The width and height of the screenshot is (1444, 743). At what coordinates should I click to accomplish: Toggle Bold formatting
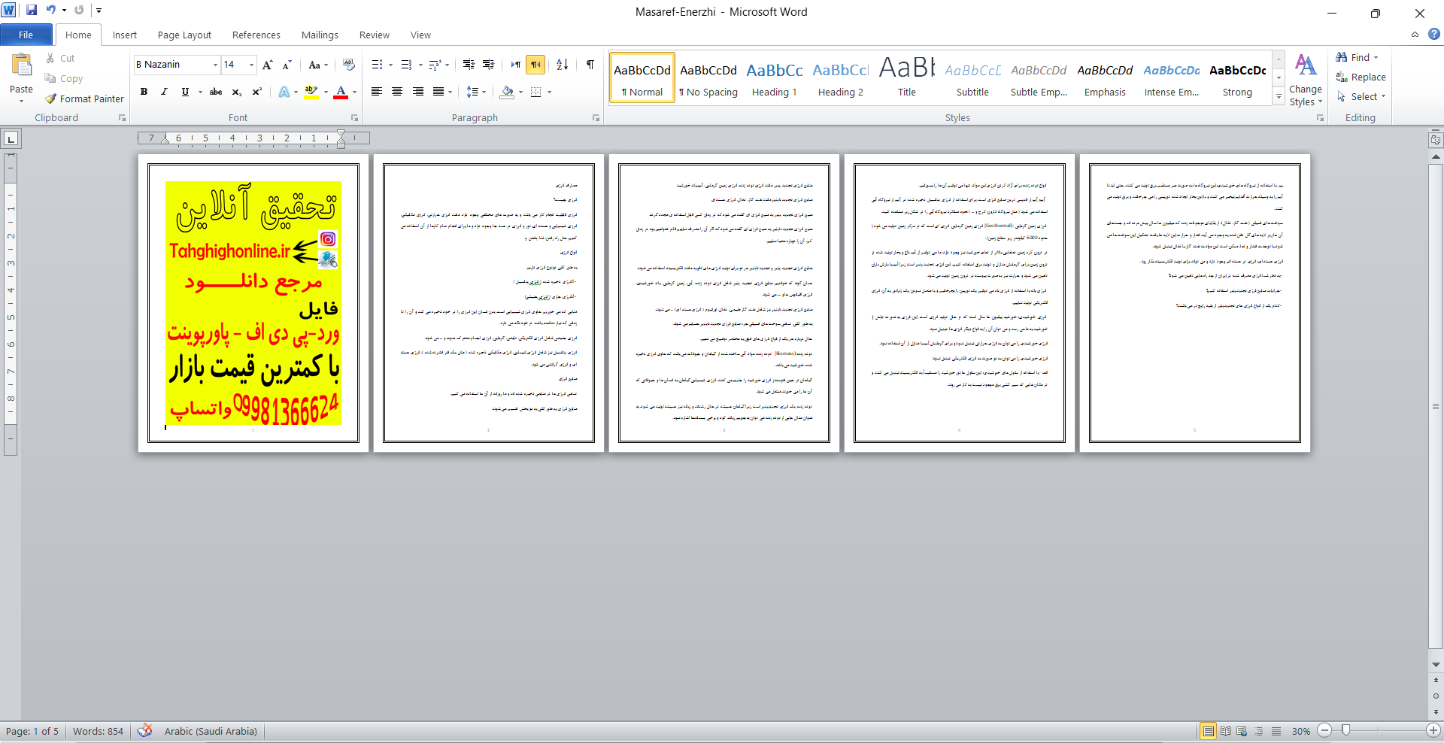click(144, 92)
